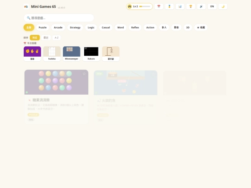Filter games by Puzzle category

pos(43,27)
